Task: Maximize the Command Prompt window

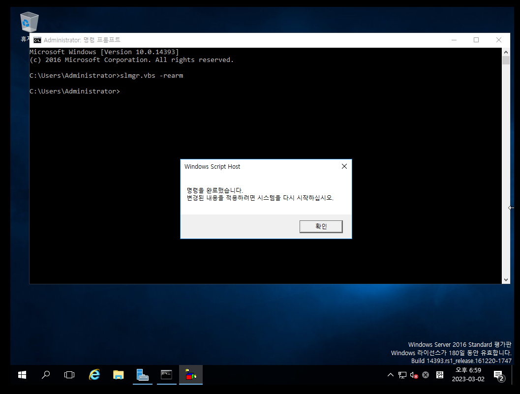Action: coord(476,40)
